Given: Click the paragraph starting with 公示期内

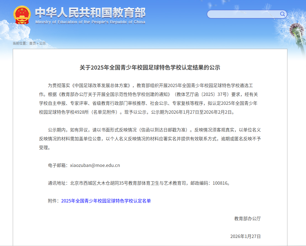Looking at the screenshot, I should (x=150, y=139).
